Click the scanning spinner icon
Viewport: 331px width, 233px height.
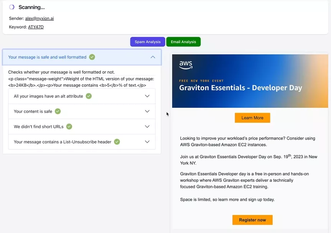pos(12,7)
